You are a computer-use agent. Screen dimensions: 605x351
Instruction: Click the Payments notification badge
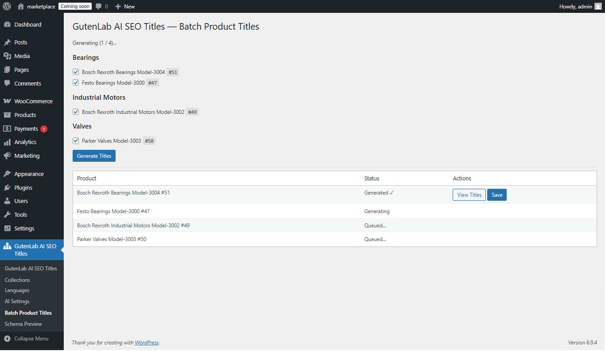[44, 129]
